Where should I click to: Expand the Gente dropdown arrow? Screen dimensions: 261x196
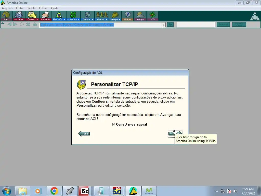[107, 19]
